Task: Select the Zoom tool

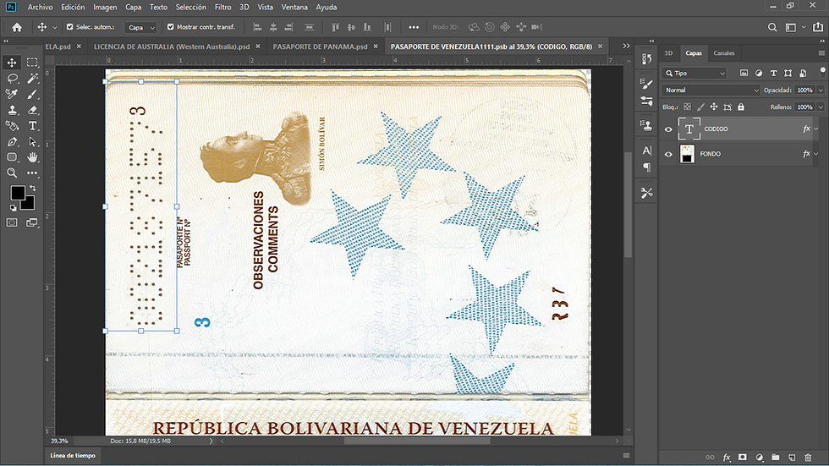Action: (12, 173)
